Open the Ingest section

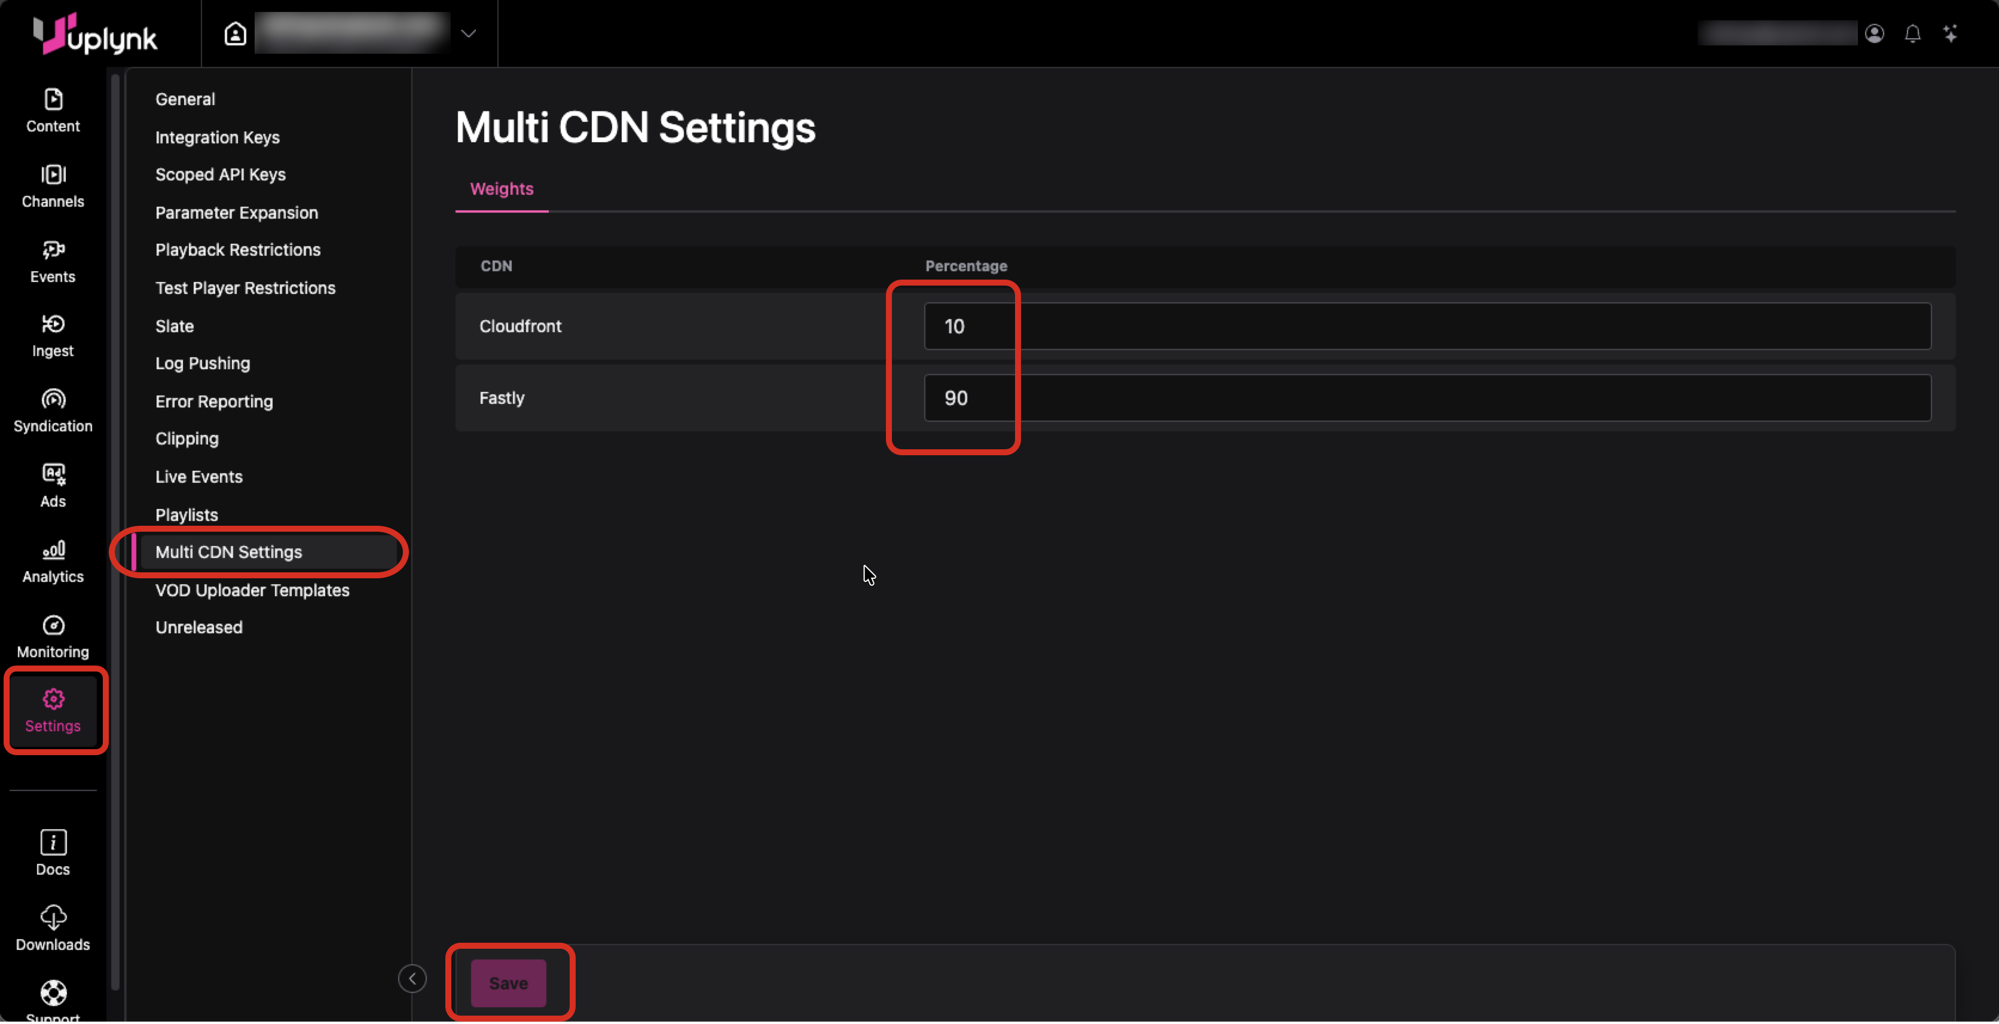click(53, 335)
